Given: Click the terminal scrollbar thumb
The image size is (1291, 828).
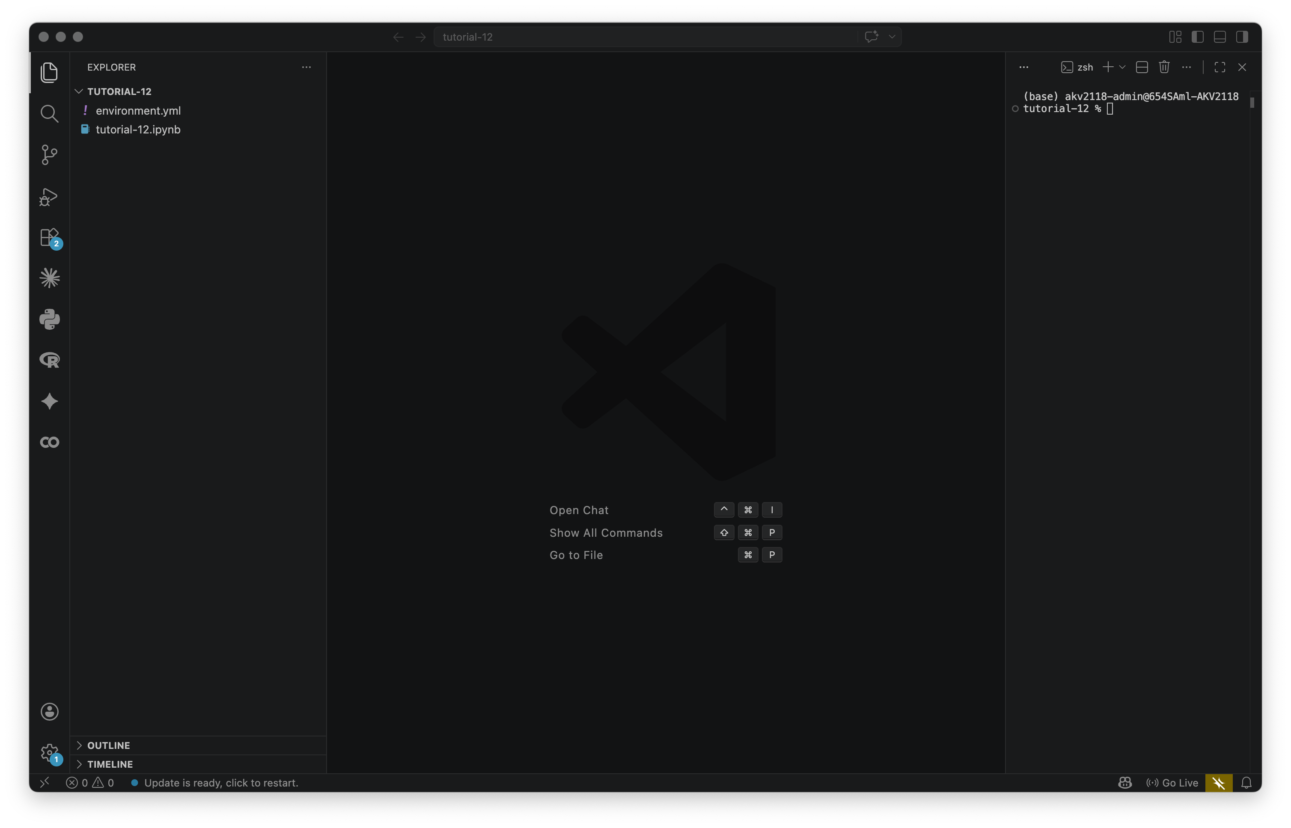Looking at the screenshot, I should point(1252,102).
